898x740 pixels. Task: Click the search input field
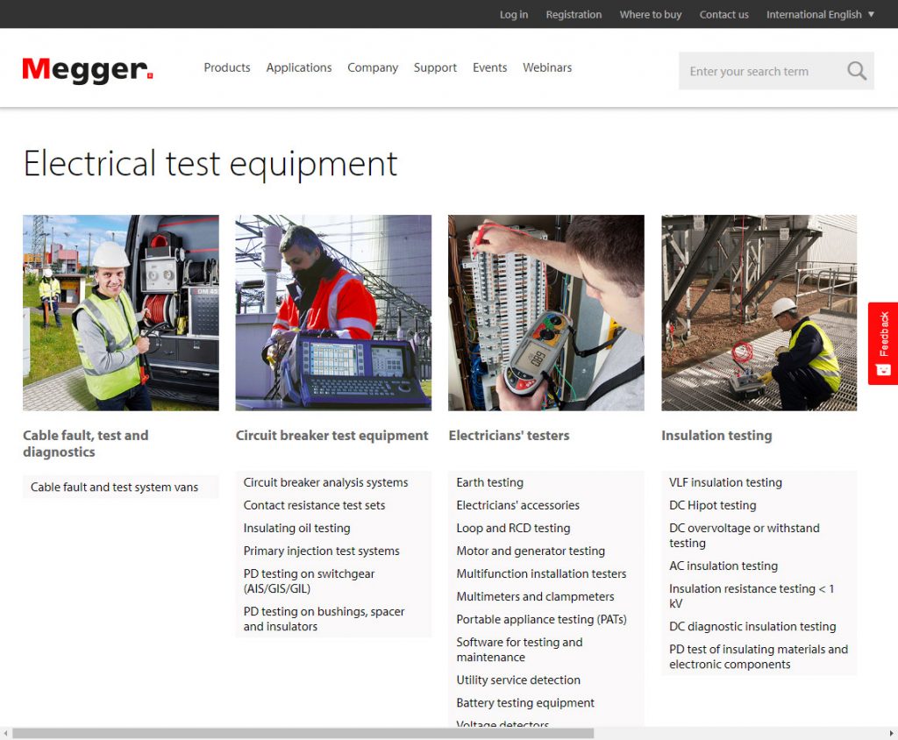click(763, 70)
